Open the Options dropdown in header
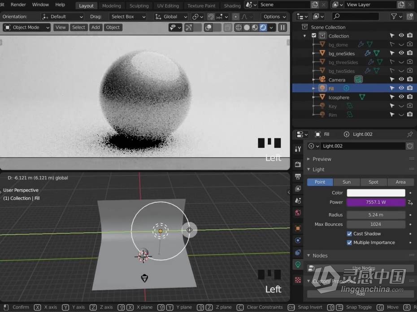The image size is (417, 312). (274, 17)
